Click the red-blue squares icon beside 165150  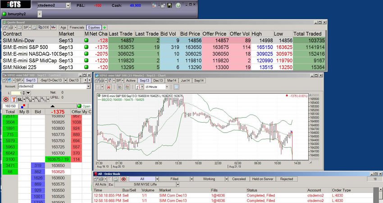pyautogui.click(x=23, y=106)
